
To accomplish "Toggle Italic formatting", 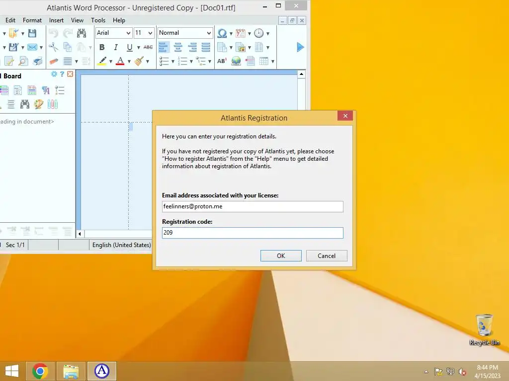I will click(x=115, y=47).
